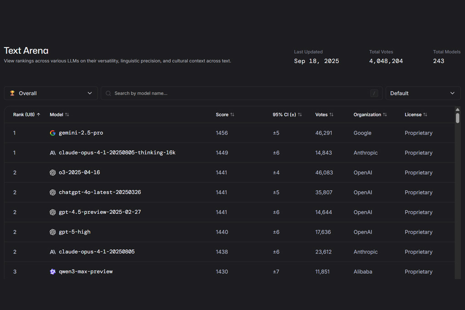
Task: Sort the Score column using its arrows
Action: coord(232,115)
